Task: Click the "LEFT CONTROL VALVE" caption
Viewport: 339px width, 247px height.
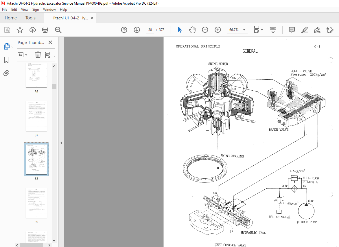Action: coord(230,245)
